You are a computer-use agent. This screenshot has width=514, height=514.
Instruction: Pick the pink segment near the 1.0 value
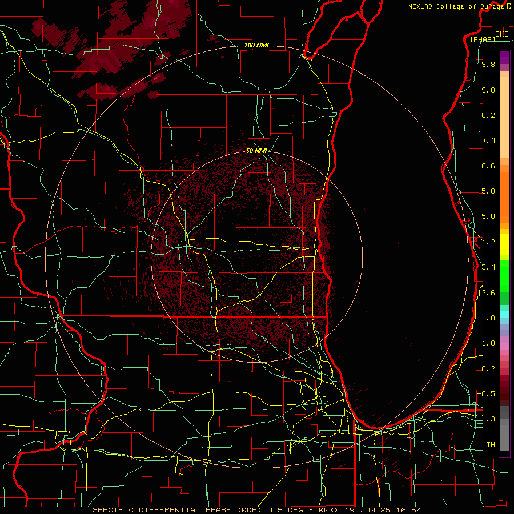click(x=504, y=346)
